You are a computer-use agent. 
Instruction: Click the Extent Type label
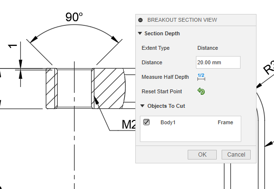156,48
